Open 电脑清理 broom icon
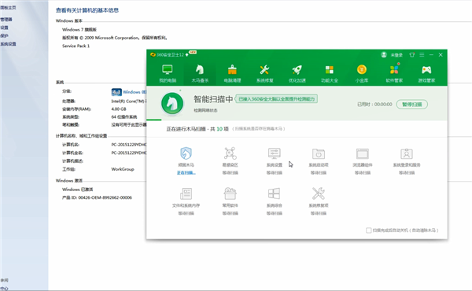This screenshot has height=291, width=472. click(232, 73)
